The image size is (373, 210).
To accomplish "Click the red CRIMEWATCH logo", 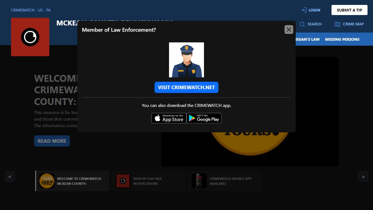I will 30,37.
